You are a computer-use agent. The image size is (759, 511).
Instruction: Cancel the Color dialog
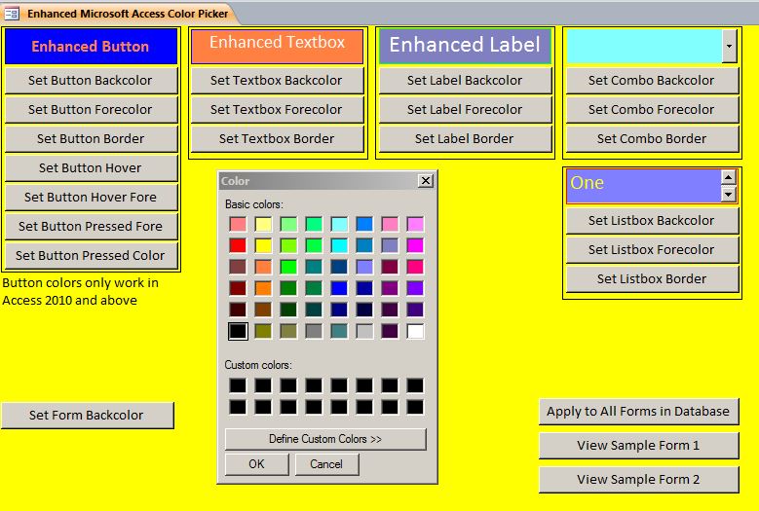326,464
